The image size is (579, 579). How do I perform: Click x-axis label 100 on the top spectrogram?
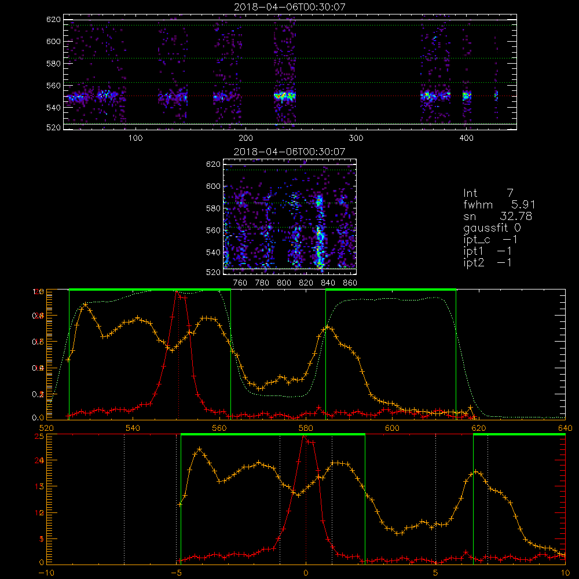point(135,138)
